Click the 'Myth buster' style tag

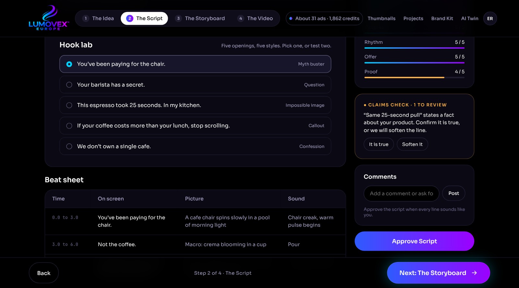(311, 64)
